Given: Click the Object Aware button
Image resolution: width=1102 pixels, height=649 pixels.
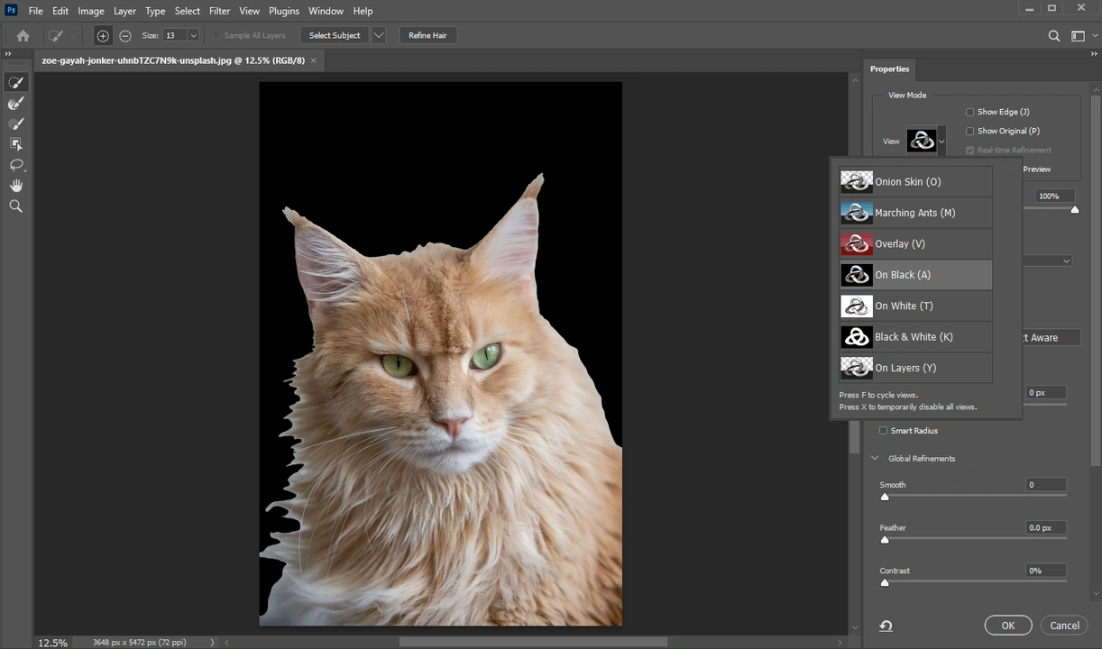Looking at the screenshot, I should coord(1051,337).
